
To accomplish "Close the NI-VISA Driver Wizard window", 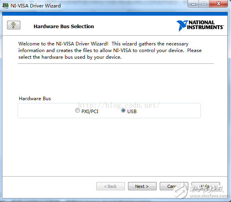I will click(218, 4).
